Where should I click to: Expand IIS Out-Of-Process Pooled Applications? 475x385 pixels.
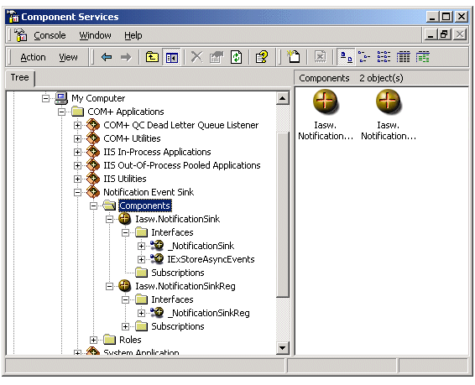77,165
